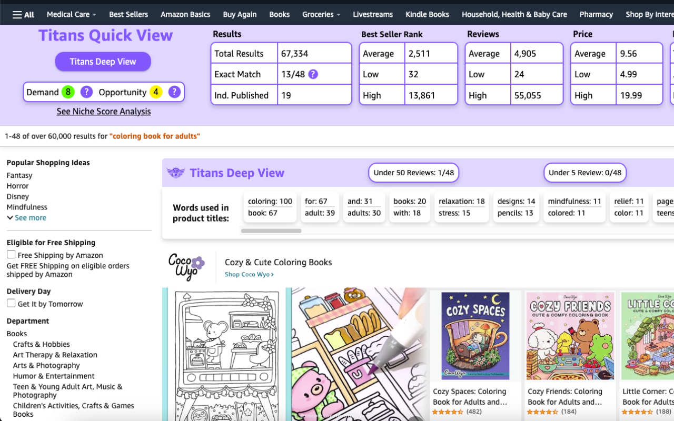Click the Opportunity question mark icon
The height and width of the screenshot is (421, 674).
coord(174,92)
